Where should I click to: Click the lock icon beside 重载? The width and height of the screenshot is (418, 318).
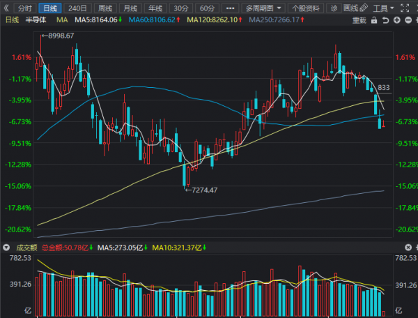(x=373, y=20)
